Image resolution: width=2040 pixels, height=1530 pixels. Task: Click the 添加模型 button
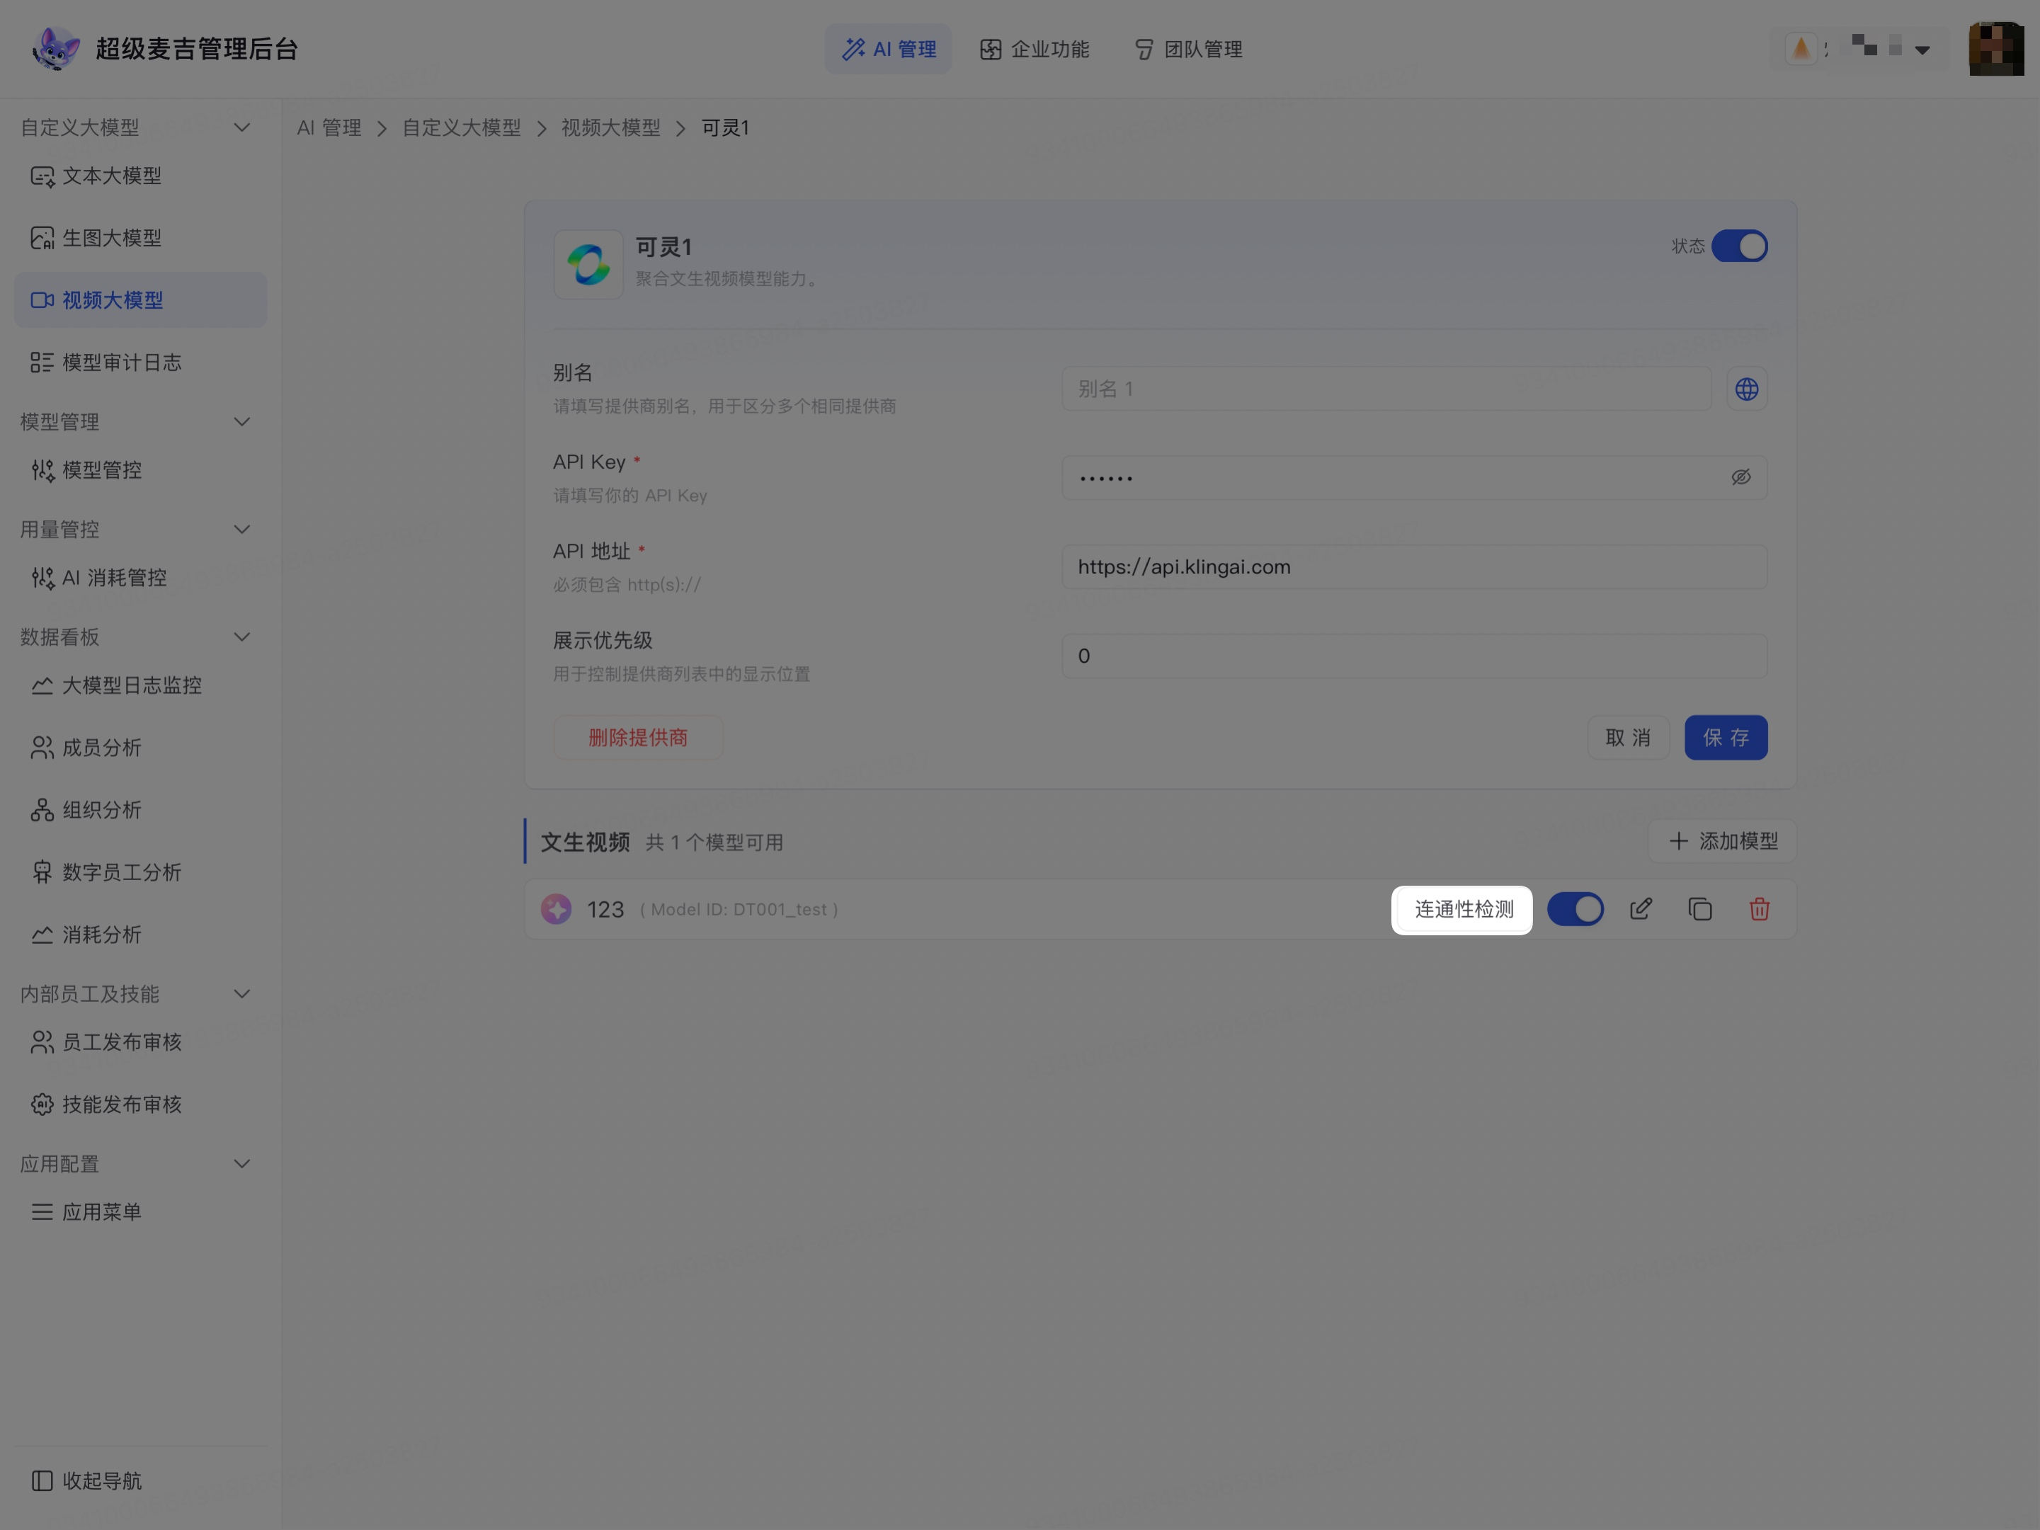tap(1723, 842)
